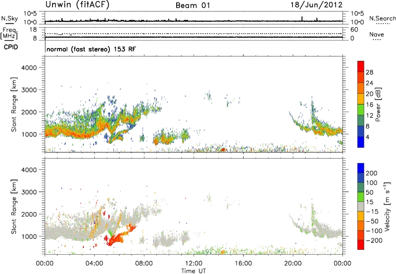Click the 'Unwin (fitACF)' radar title
Viewport: 396px width, 274px height.
(77, 5)
